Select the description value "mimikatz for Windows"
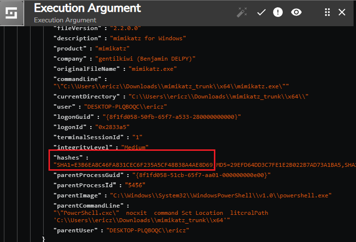This screenshot has height=242, width=356. [148, 38]
